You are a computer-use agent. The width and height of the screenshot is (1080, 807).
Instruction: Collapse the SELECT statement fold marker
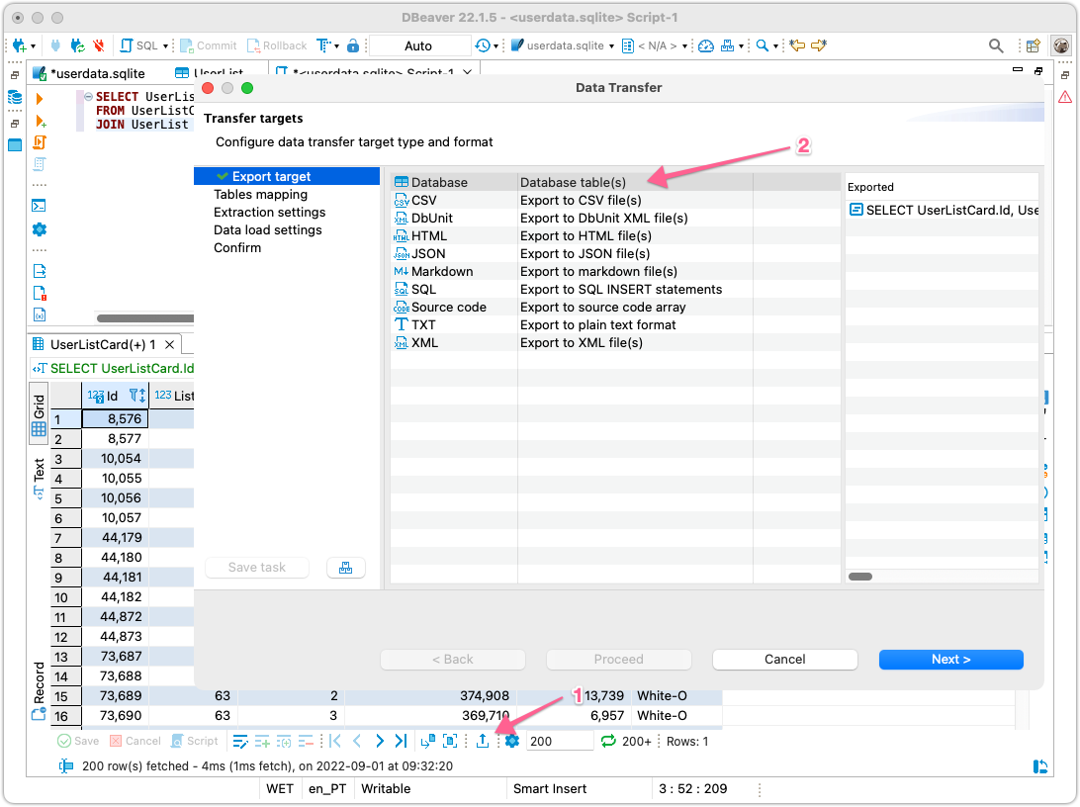(88, 97)
